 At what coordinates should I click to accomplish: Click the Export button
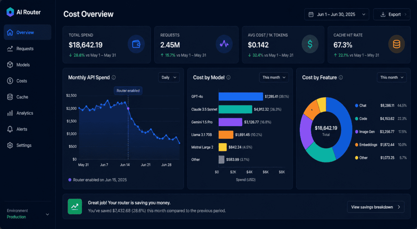[392, 14]
